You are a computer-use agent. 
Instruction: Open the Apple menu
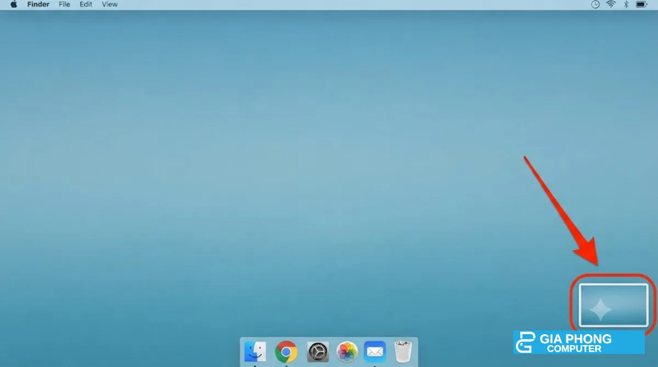(x=14, y=4)
